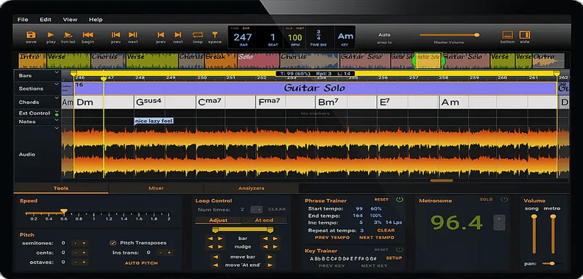Expand the Audio row chevron
This screenshot has height=279, width=583.
pos(57,128)
